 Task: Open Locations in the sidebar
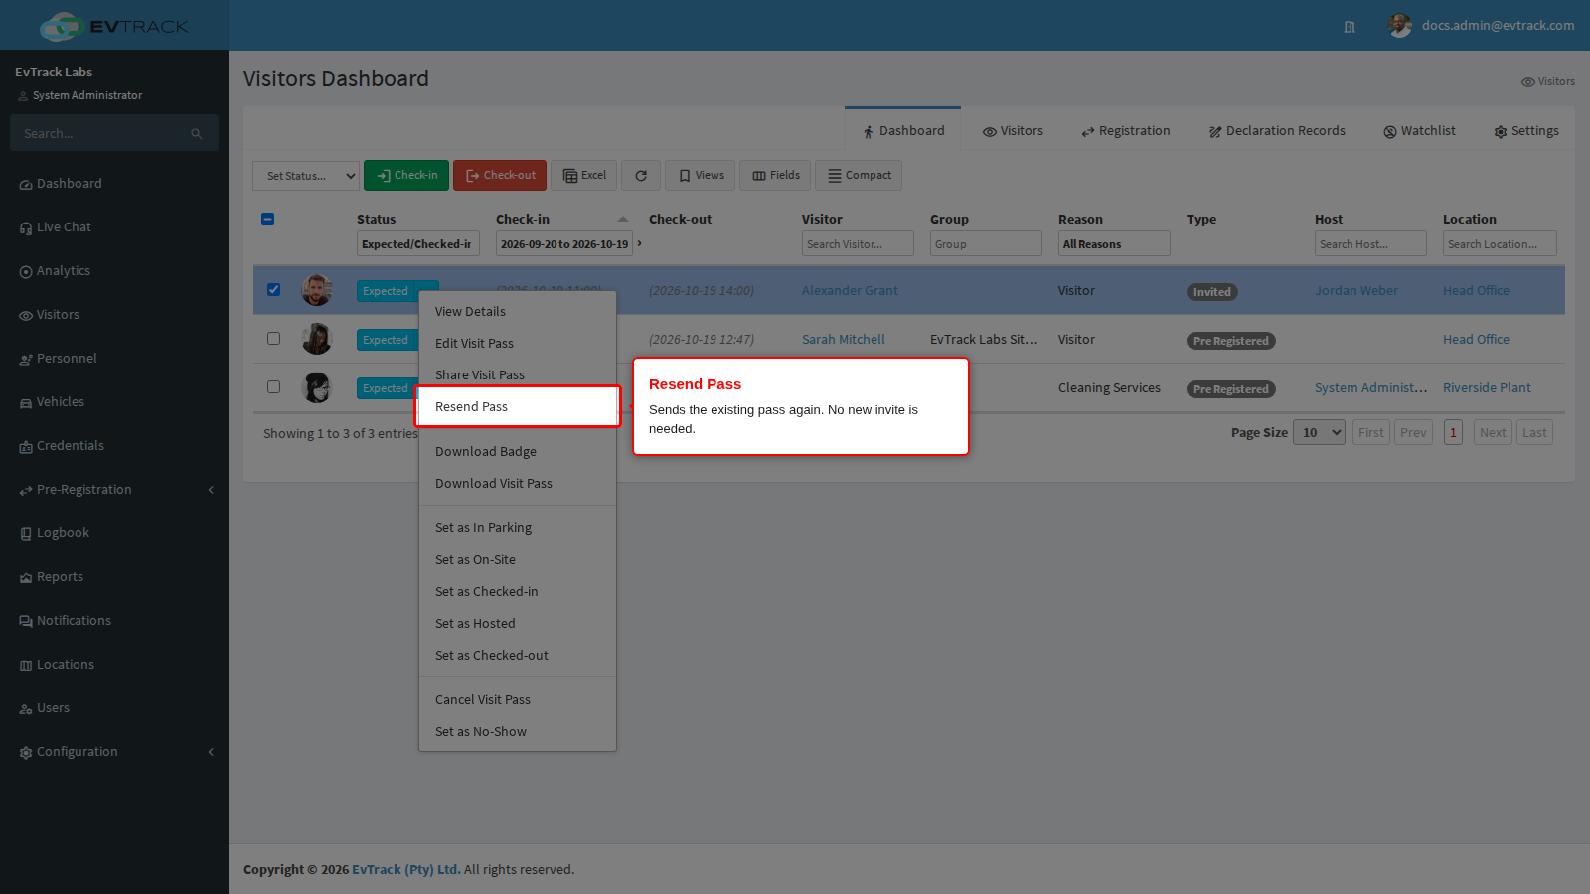[65, 665]
